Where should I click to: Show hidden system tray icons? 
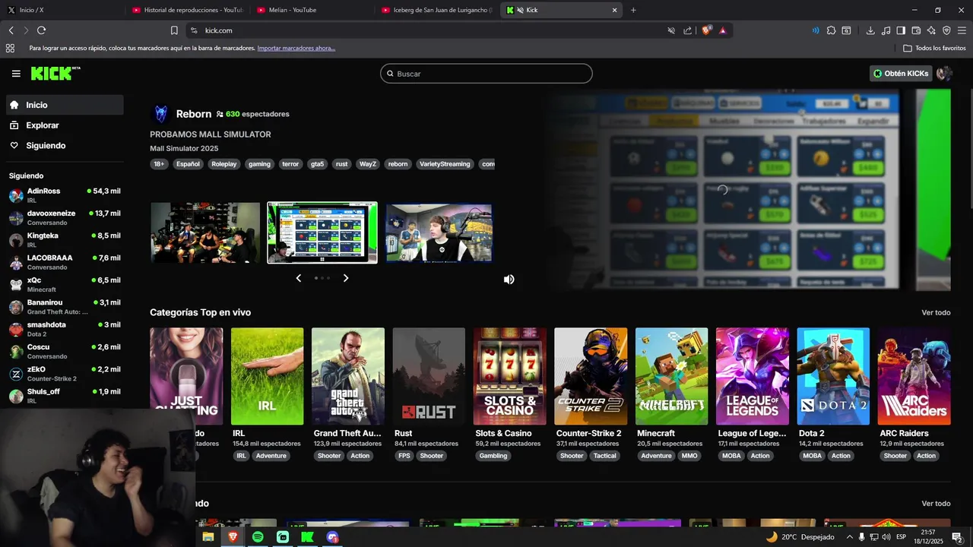coord(849,537)
